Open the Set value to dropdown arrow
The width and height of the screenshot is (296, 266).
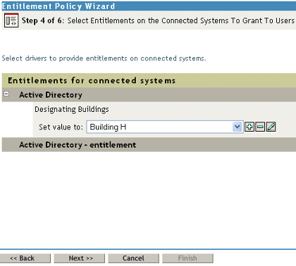[238, 127]
